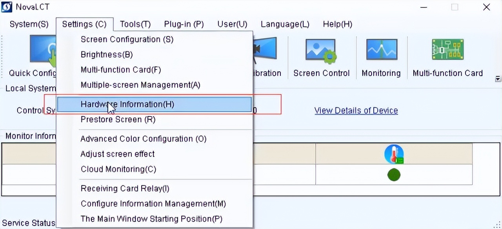Open the Tools(T) menu
Screen dimensions: 502x229
tap(135, 24)
